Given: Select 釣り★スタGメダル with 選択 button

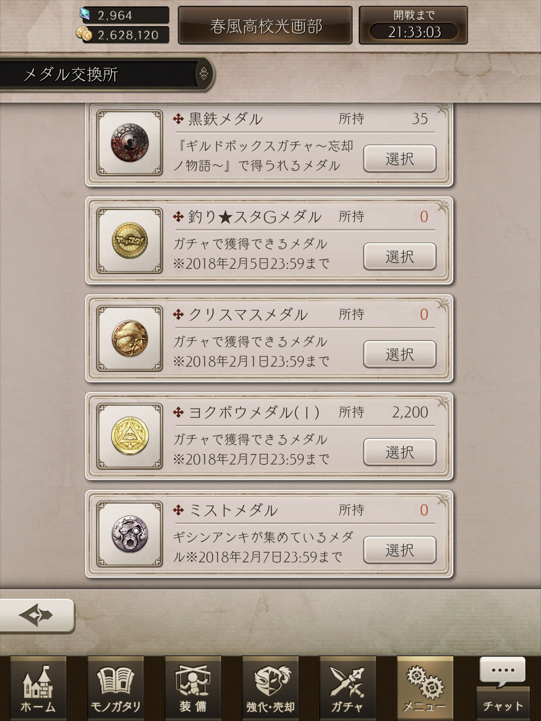Looking at the screenshot, I should coord(400,256).
